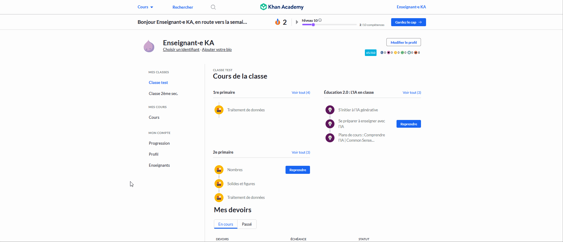Click the Khan Academy logo
This screenshot has height=242, width=563.
pos(282,7)
